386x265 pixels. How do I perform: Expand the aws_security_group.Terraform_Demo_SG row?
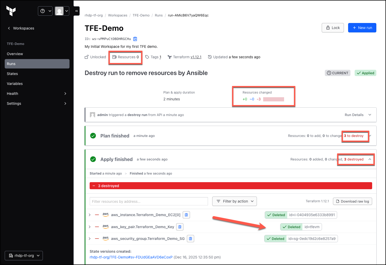[90, 239]
